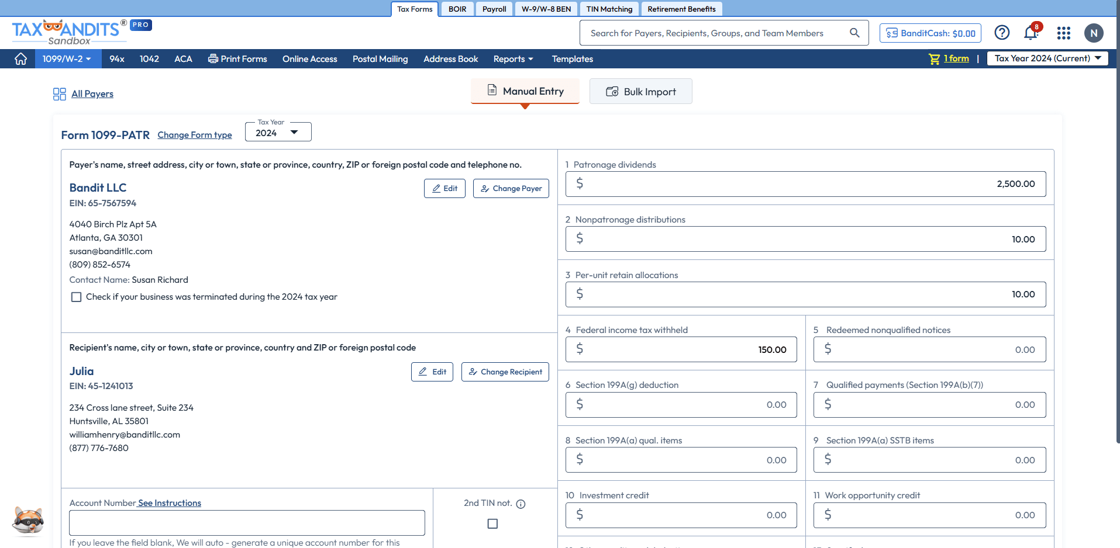The width and height of the screenshot is (1120, 548).
Task: Click the home icon in the navigation bar
Action: pos(20,58)
